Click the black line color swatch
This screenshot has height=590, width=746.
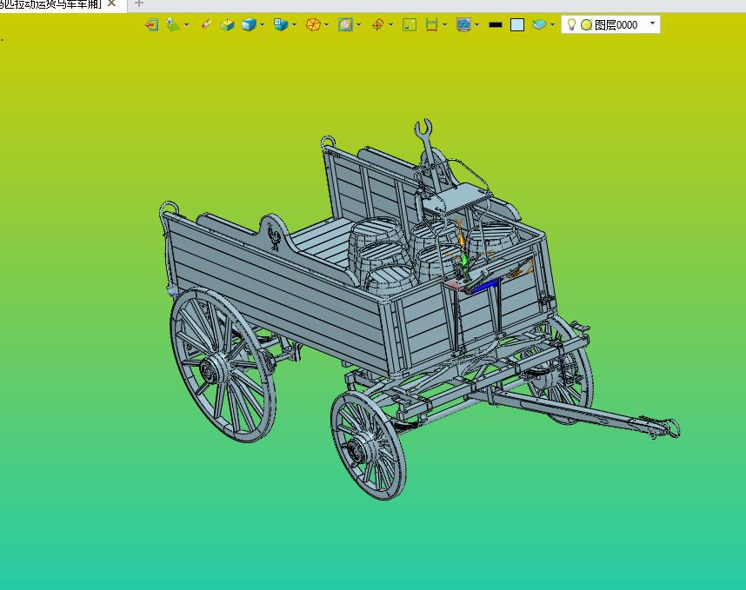496,24
